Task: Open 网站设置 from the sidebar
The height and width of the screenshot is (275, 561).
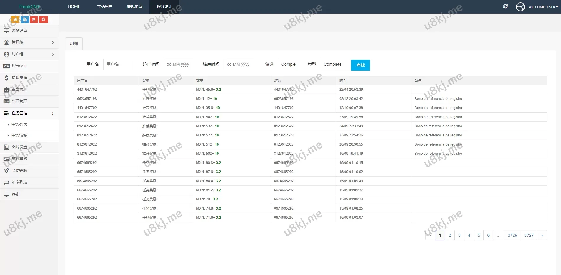Action: pos(19,31)
